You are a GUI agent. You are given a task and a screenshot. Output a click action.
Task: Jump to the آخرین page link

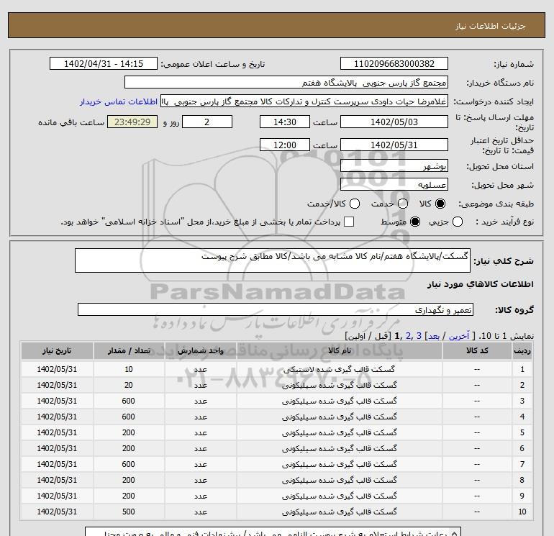[459, 336]
